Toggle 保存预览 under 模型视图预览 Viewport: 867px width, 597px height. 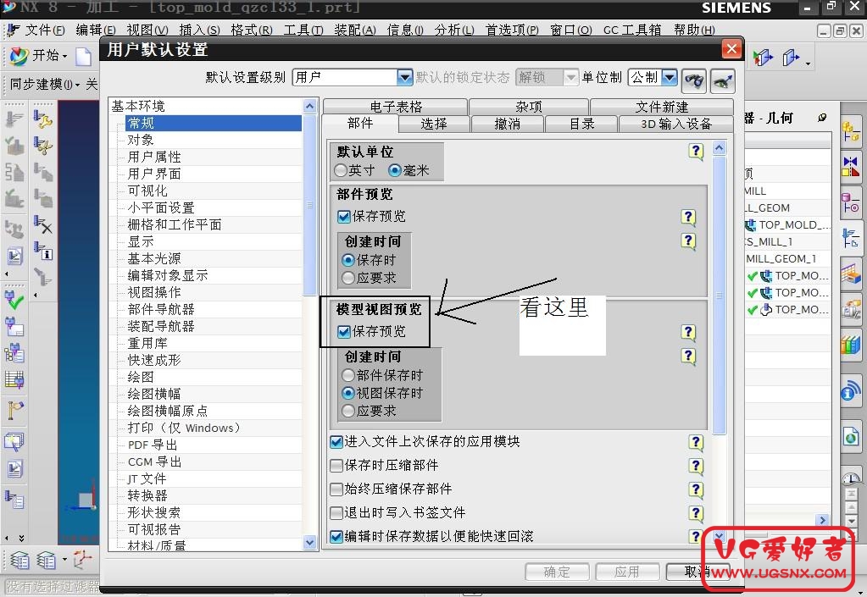pos(344,332)
